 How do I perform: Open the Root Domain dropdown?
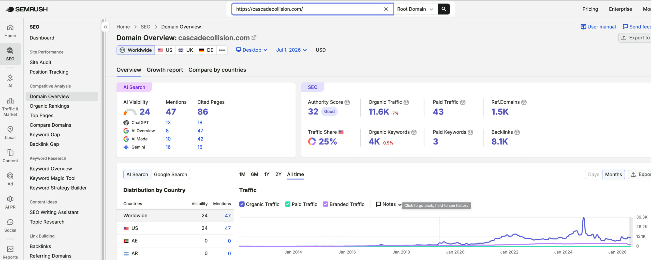click(x=415, y=9)
